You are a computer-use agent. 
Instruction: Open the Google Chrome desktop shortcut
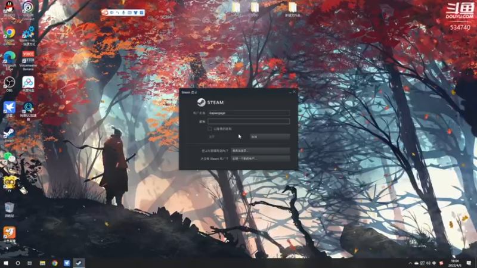pyautogui.click(x=10, y=36)
